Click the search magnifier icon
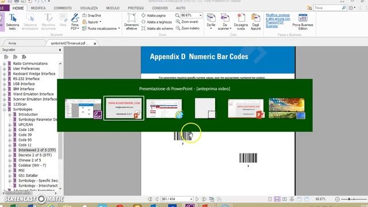This screenshot has width=368, height=207. coord(344,8)
